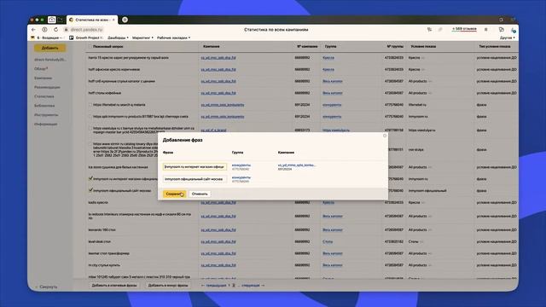Viewport: 546px width, 307px height.
Task: Click the Отменить button in the dialog
Action: tap(200, 194)
